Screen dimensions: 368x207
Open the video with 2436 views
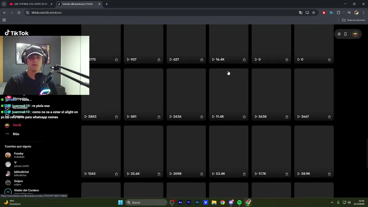tap(186, 95)
